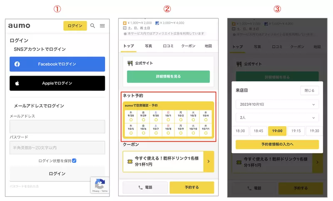Pick 日 10/1 in the reservation calendar
333x201 pixels.
[168, 117]
